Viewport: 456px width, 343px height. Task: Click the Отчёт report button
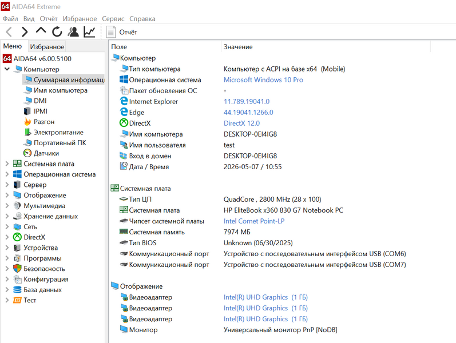[121, 32]
